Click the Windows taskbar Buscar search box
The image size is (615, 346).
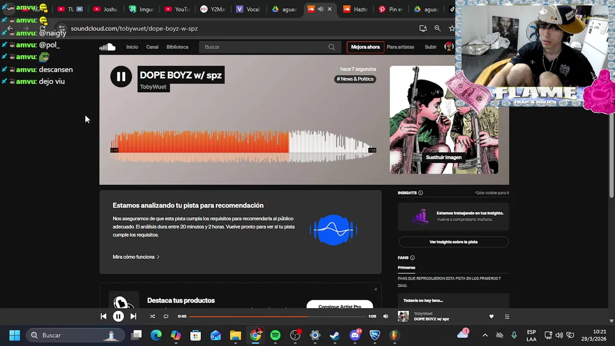[x=74, y=335]
